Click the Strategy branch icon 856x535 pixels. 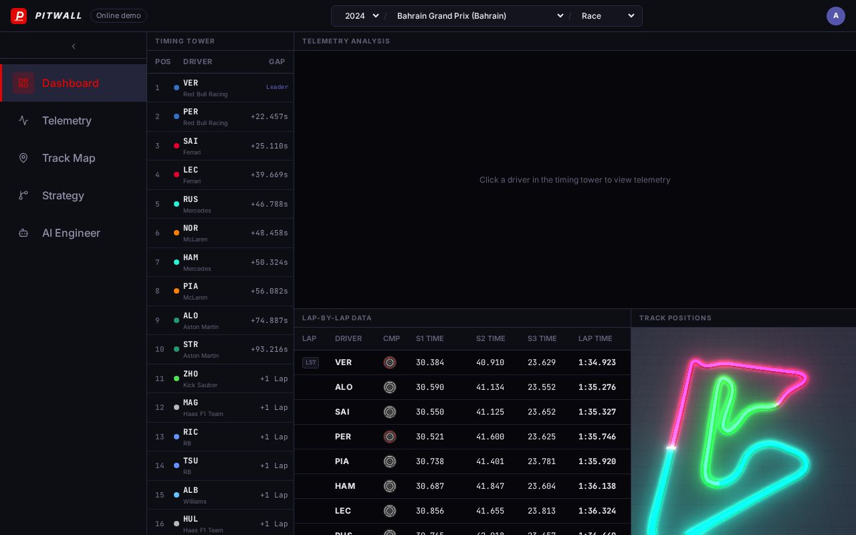23,195
